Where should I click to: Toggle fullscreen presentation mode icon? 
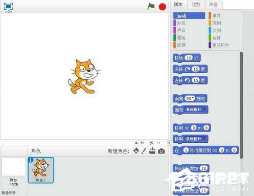tap(8, 7)
